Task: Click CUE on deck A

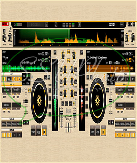Action: click(39, 132)
